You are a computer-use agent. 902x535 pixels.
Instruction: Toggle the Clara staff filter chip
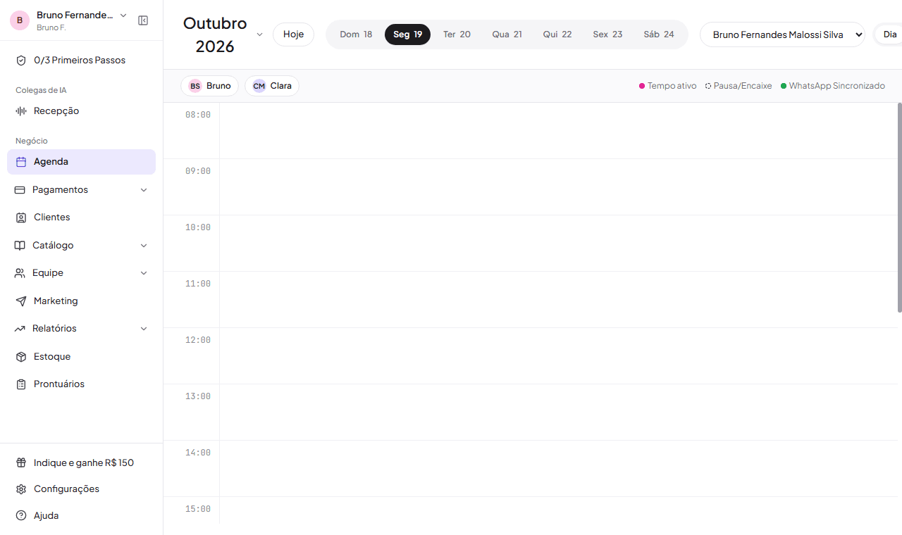click(272, 86)
